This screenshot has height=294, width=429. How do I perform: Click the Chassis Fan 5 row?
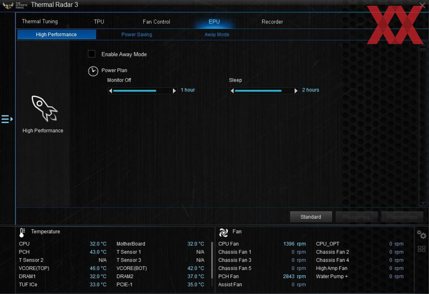(262, 268)
